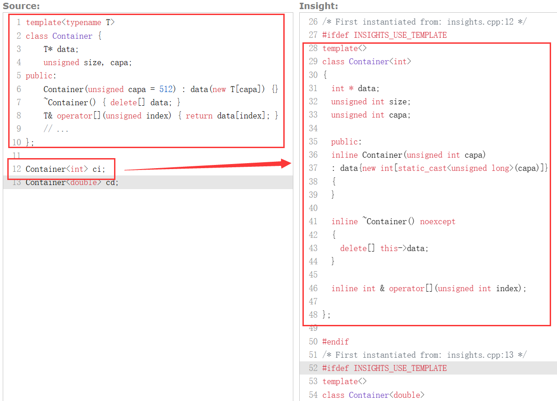Click "#ifdef INSIGHTS_USE_TEMPLATE" on Insight line 27
This screenshot has width=557, height=401.
(384, 35)
